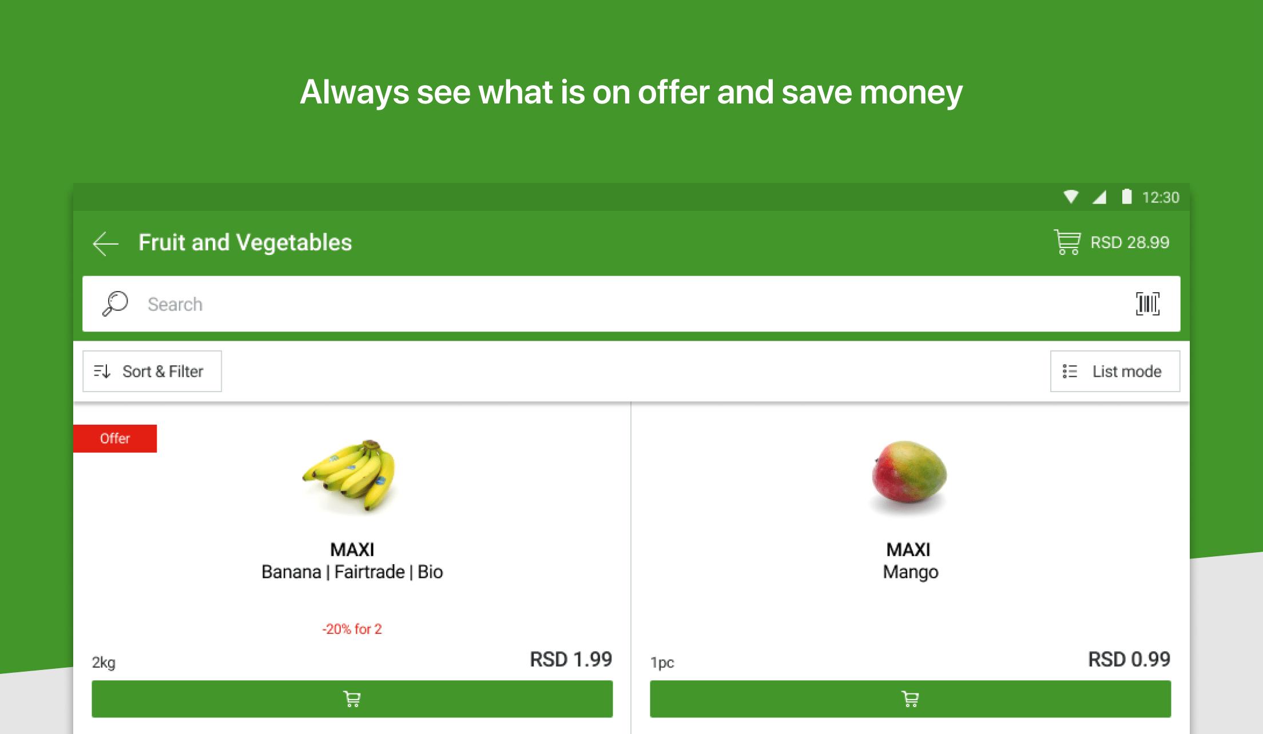Open the shopping cart icon

tap(1067, 242)
